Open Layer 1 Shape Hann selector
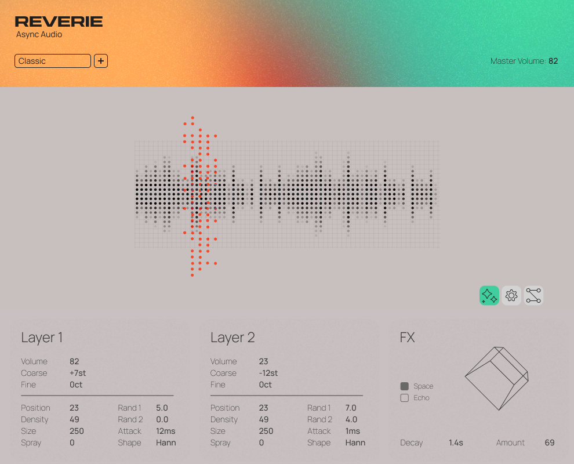Screen dimensions: 574x464 coord(166,443)
